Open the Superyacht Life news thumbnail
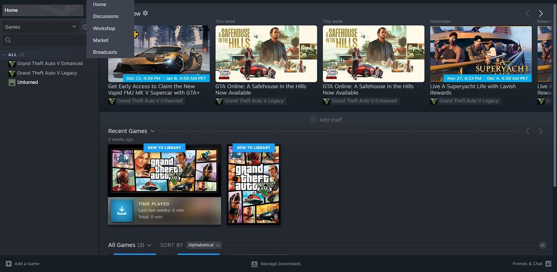Screen dimensions: 557x272 tap(481, 54)
